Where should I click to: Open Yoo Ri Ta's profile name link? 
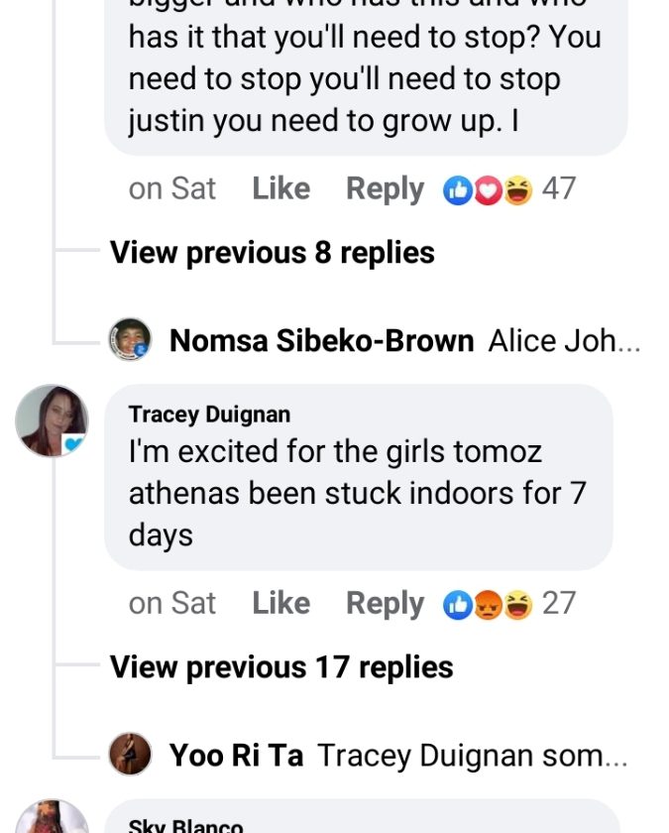pyautogui.click(x=236, y=756)
